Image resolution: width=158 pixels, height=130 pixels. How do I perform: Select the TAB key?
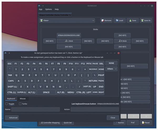(10, 75)
